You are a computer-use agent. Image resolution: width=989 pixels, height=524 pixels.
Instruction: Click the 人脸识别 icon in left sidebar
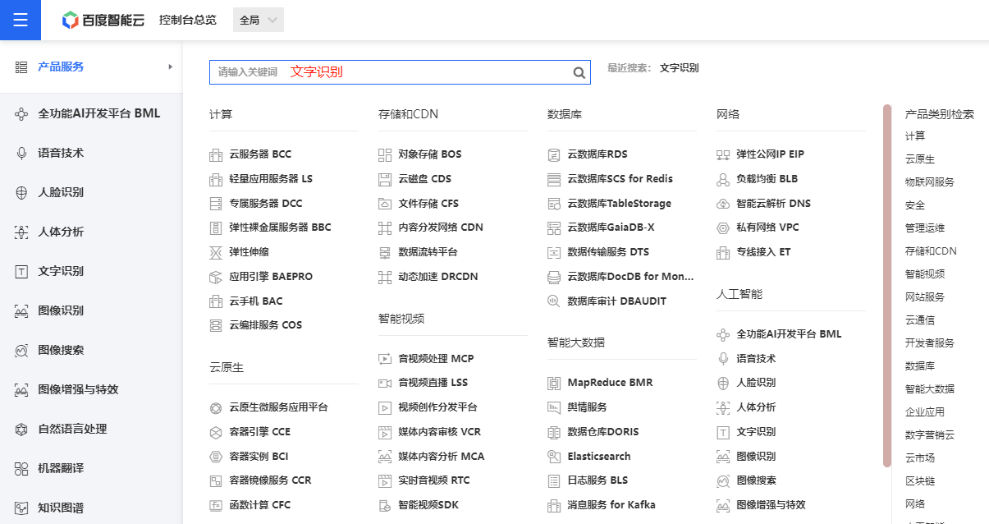[22, 192]
